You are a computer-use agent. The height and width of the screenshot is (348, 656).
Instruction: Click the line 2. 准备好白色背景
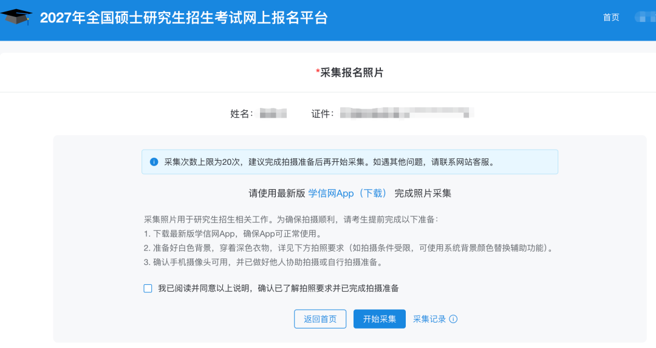[350, 248]
